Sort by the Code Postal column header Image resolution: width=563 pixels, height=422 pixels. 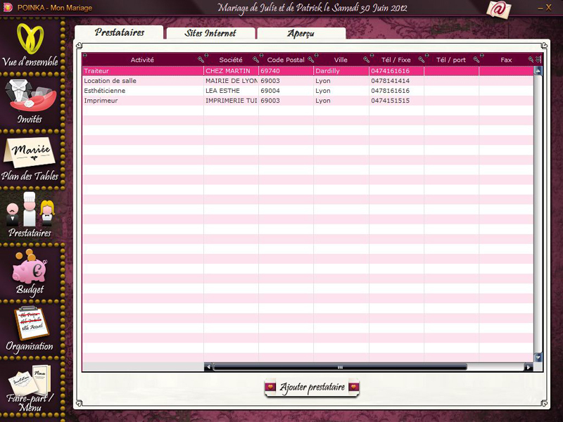(286, 60)
